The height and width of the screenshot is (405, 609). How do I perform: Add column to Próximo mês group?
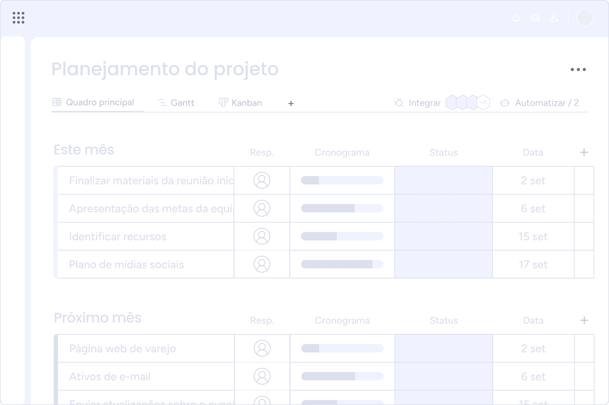pos(584,320)
